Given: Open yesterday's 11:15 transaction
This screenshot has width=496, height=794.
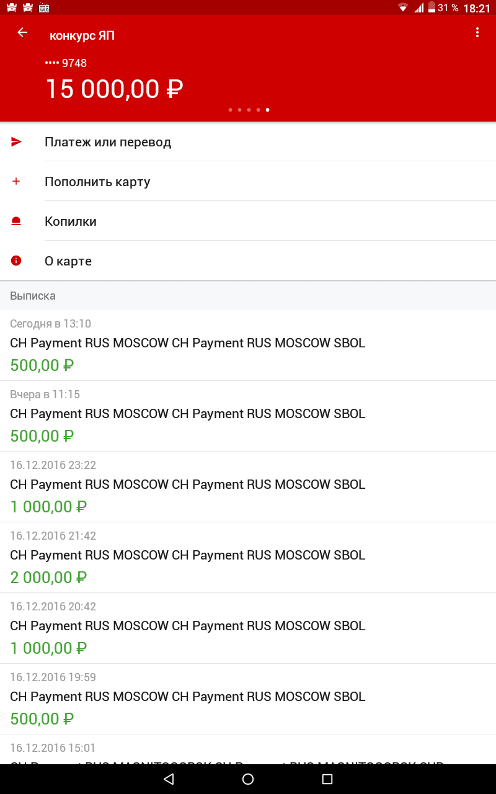Looking at the screenshot, I should pos(248,416).
